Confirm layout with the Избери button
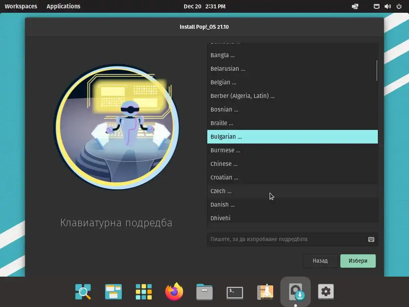Image resolution: width=409 pixels, height=307 pixels. click(x=358, y=261)
